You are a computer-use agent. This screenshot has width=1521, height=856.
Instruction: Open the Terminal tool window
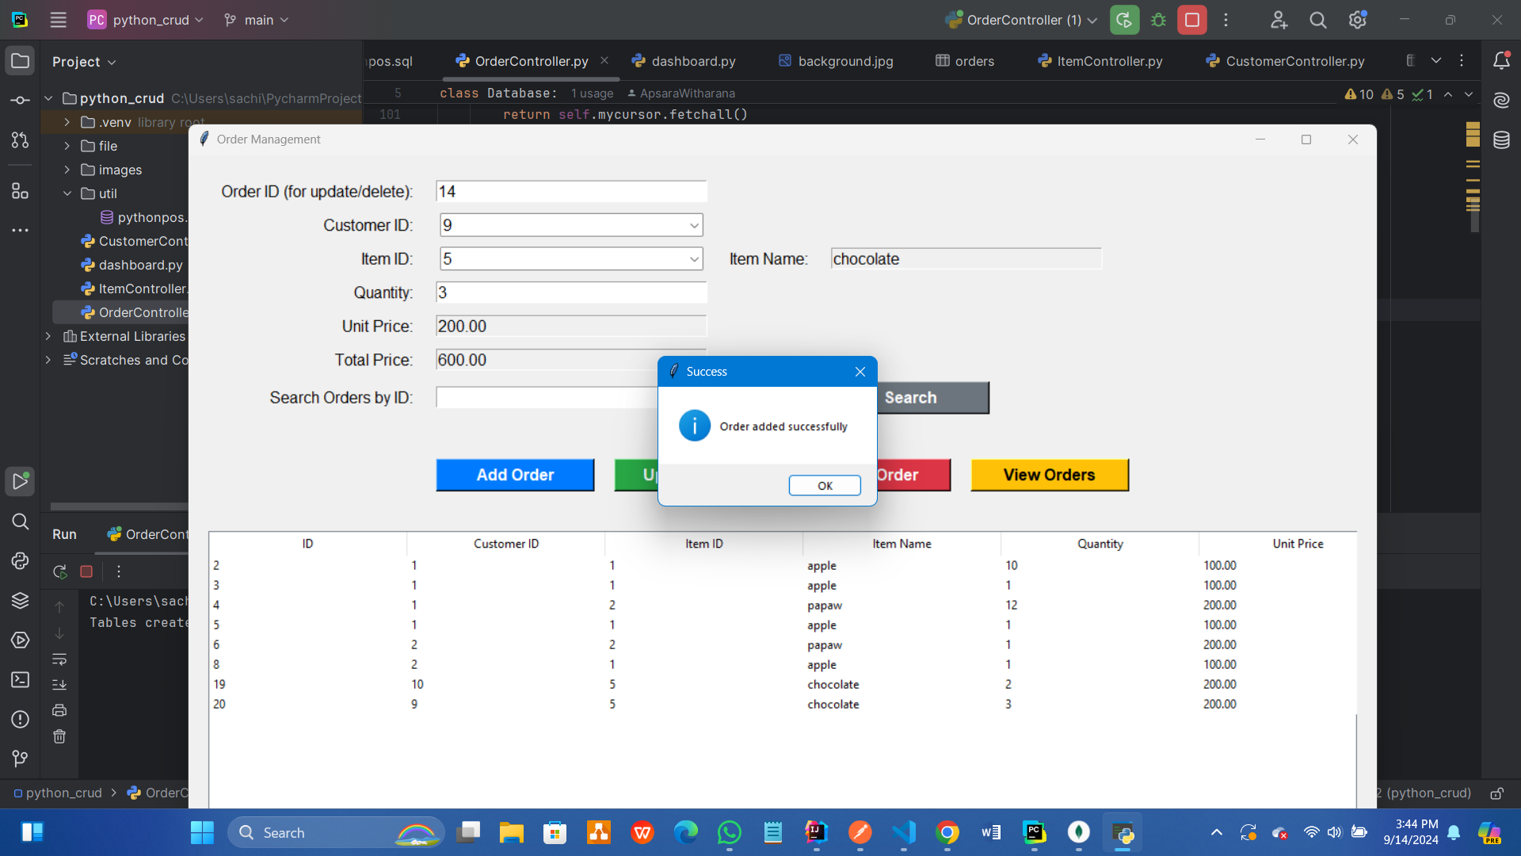20,679
